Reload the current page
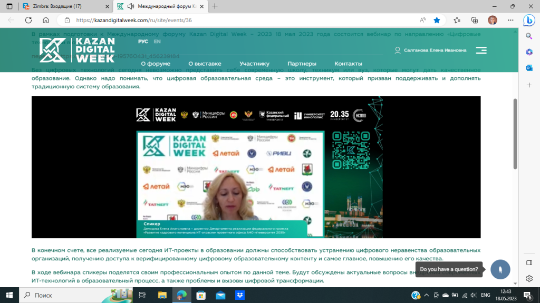The width and height of the screenshot is (540, 303). (28, 21)
